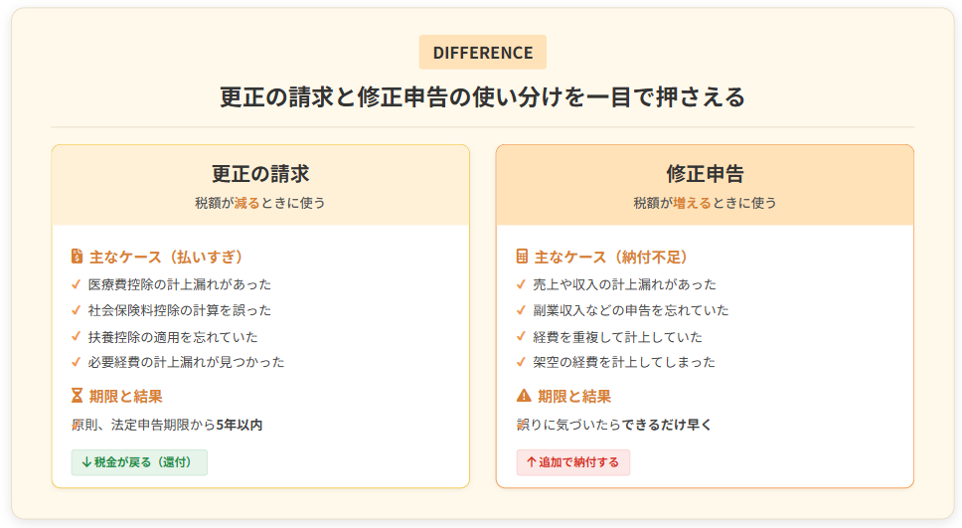Image resolution: width=962 pixels, height=528 pixels.
Task: Click the highlighted word 増える in subtitle
Action: click(692, 203)
